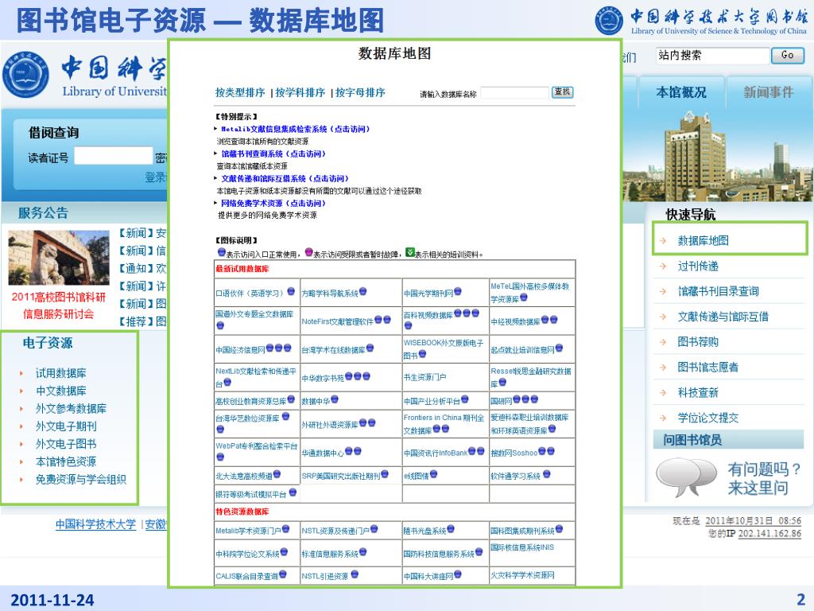The height and width of the screenshot is (611, 814).
Task: Click the status icon after 标准信息服务系统
Action: tap(362, 552)
